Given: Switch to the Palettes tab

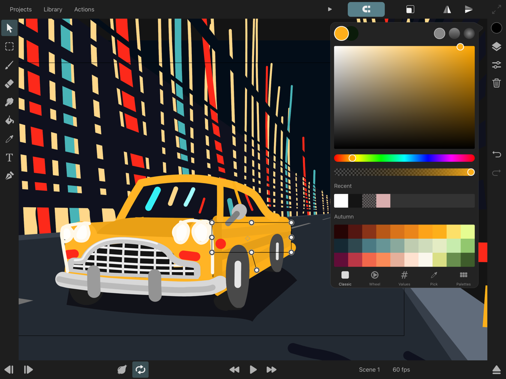Looking at the screenshot, I should [464, 278].
